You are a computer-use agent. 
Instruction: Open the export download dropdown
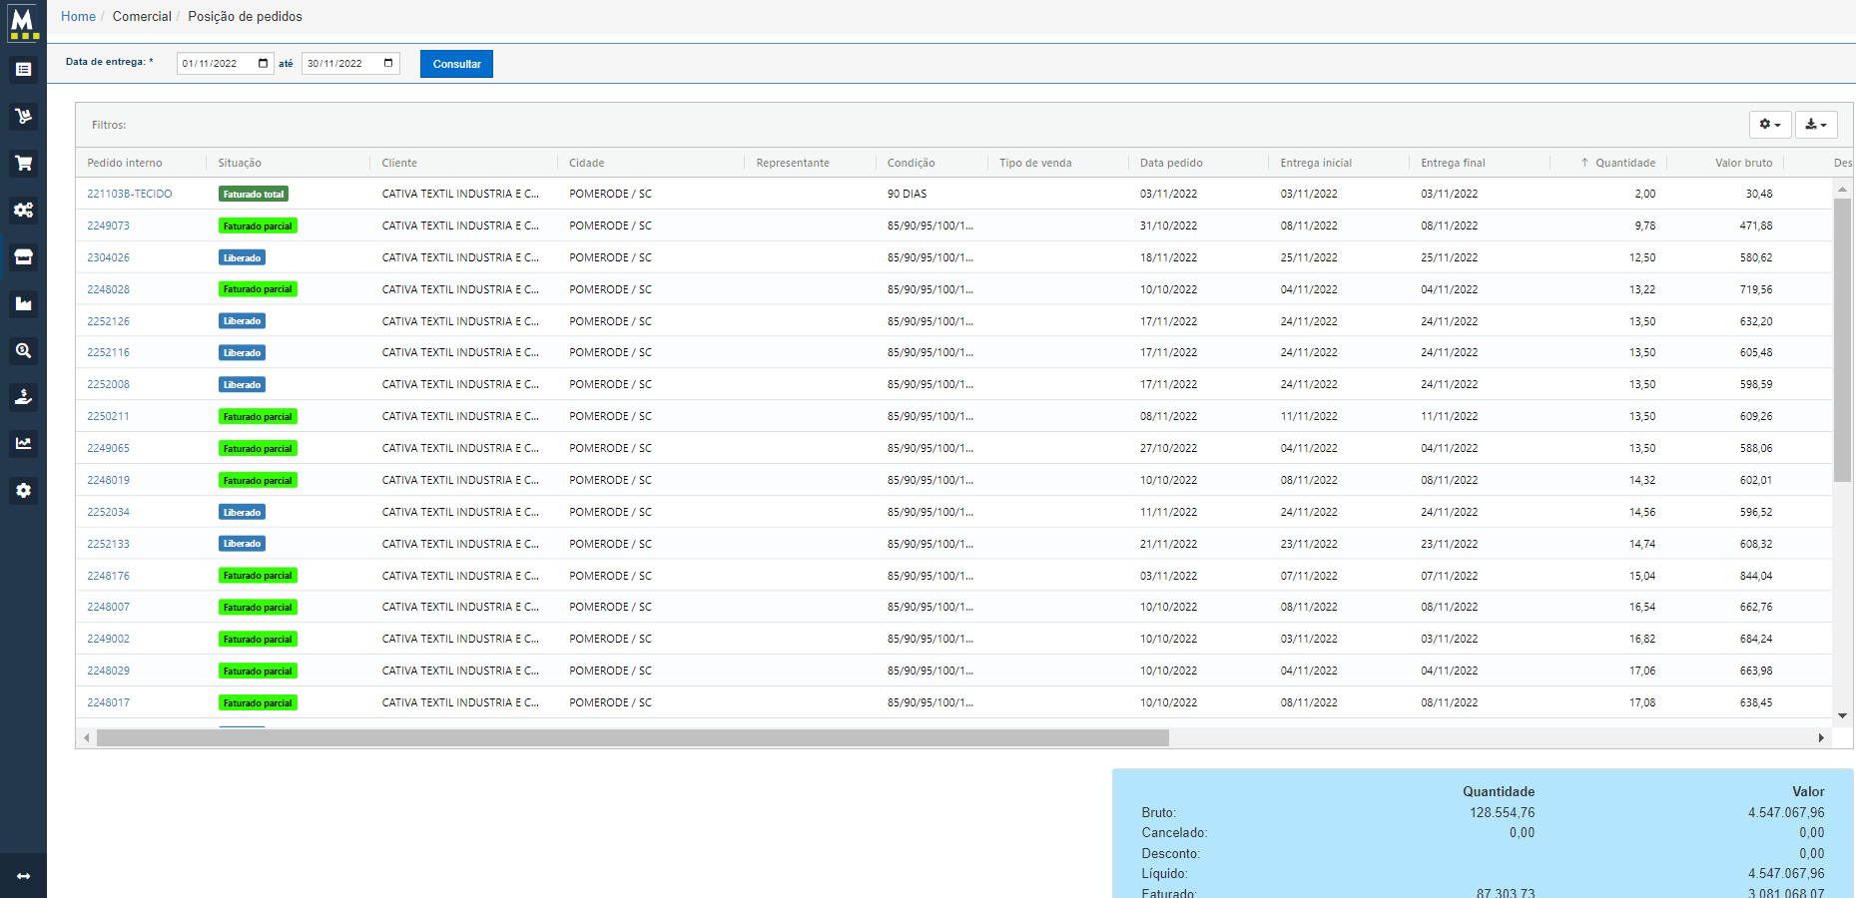(1815, 125)
